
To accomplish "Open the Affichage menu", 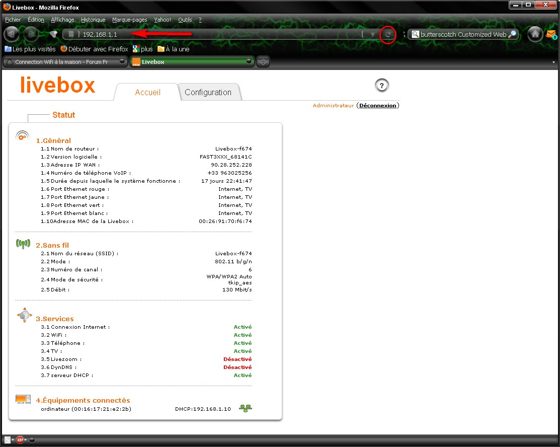I will pyautogui.click(x=62, y=20).
